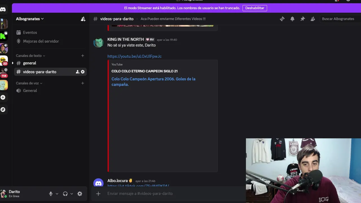Open microphone input options arrow

coord(57,194)
